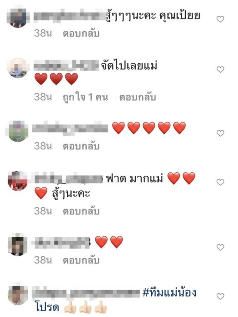Open green avatar of five hearts commenter
This screenshot has height=317, width=238.
click(x=17, y=132)
